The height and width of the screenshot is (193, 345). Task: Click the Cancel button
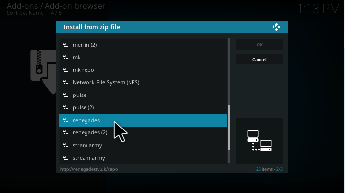click(259, 60)
